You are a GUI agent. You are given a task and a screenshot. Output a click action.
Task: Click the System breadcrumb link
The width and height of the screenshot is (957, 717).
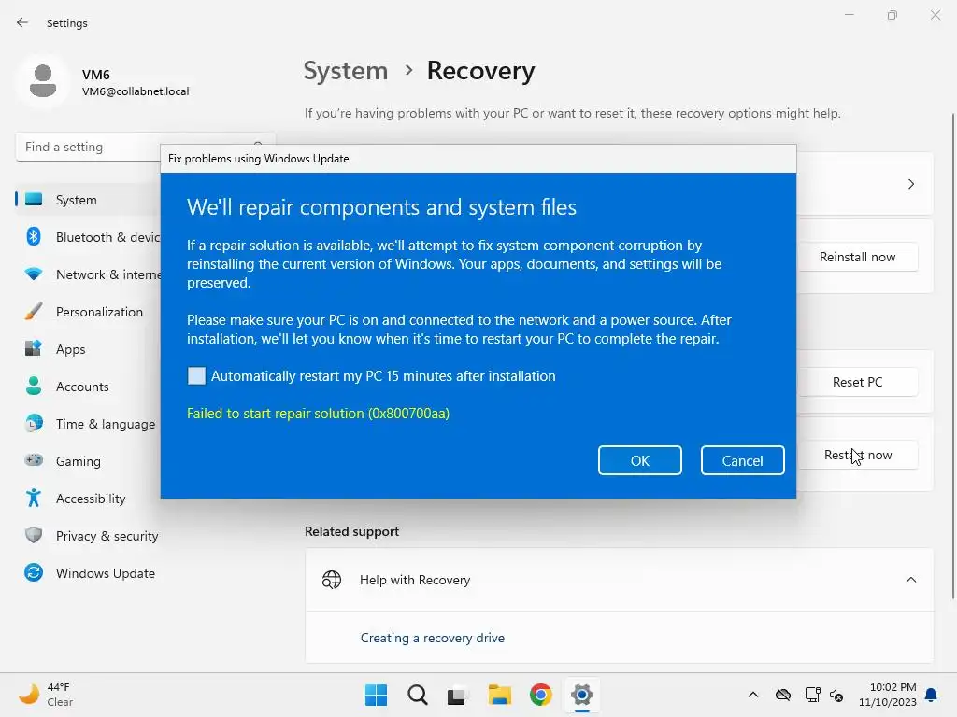coord(346,71)
